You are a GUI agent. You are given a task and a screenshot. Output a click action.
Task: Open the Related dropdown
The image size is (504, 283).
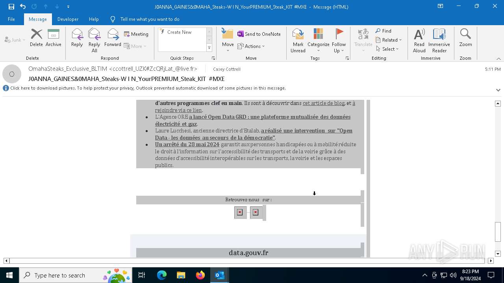coord(389,40)
